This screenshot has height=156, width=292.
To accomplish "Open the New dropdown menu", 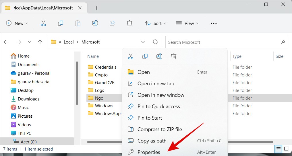I will tap(17, 23).
